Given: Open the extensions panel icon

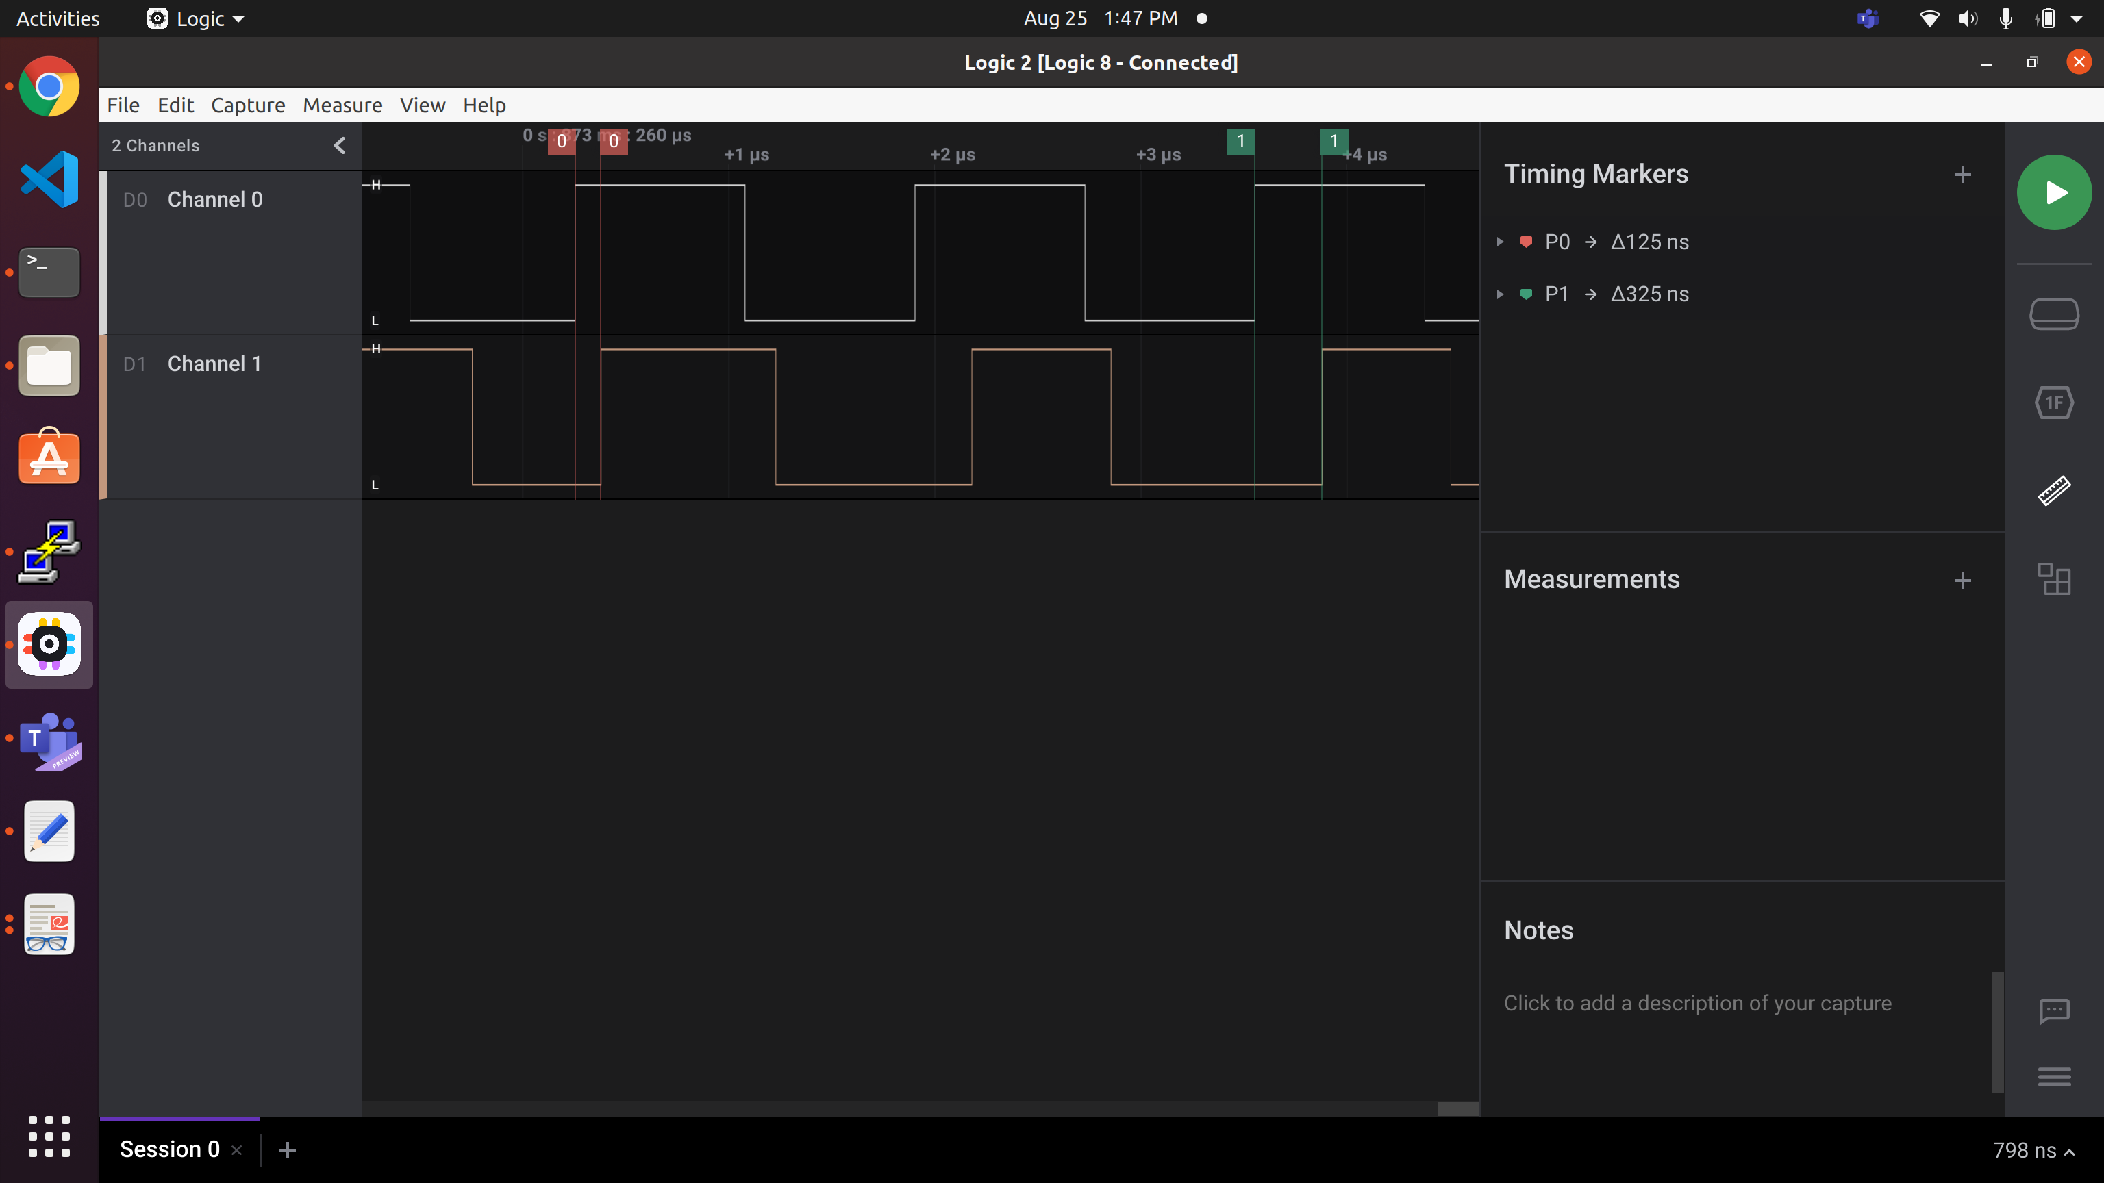Looking at the screenshot, I should [x=2054, y=579].
